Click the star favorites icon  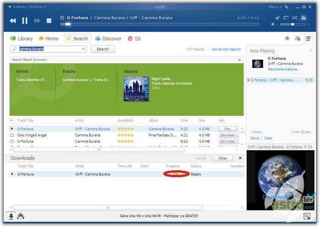coord(287,38)
